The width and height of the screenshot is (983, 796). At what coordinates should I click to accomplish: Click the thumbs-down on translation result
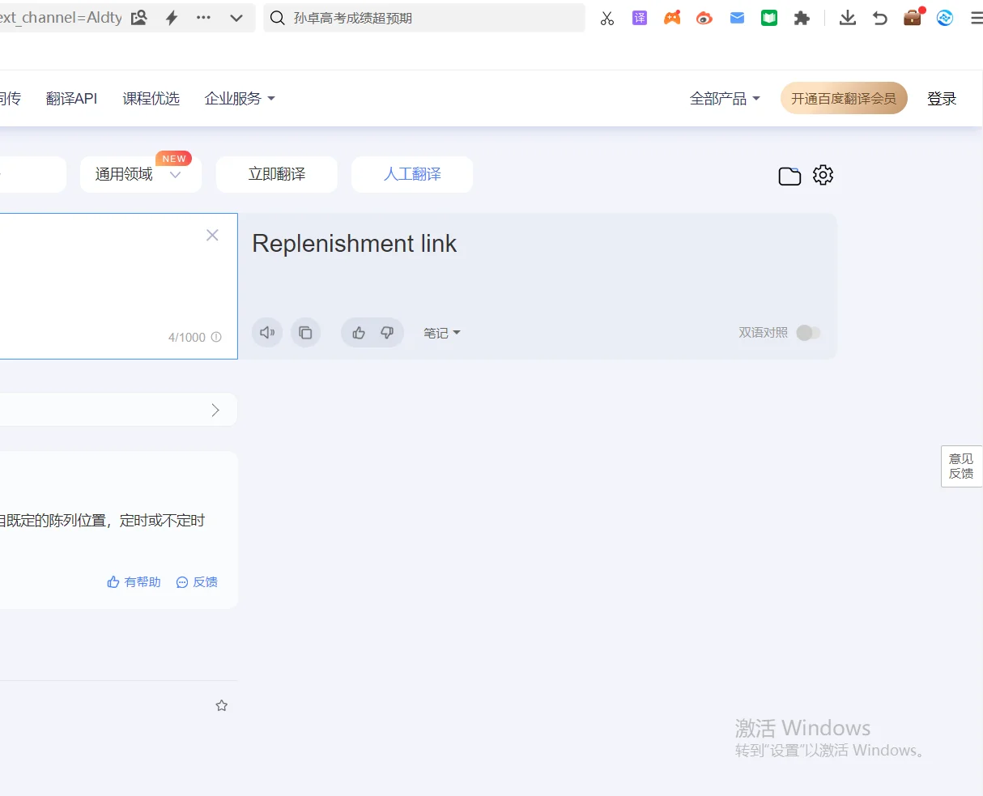(387, 333)
